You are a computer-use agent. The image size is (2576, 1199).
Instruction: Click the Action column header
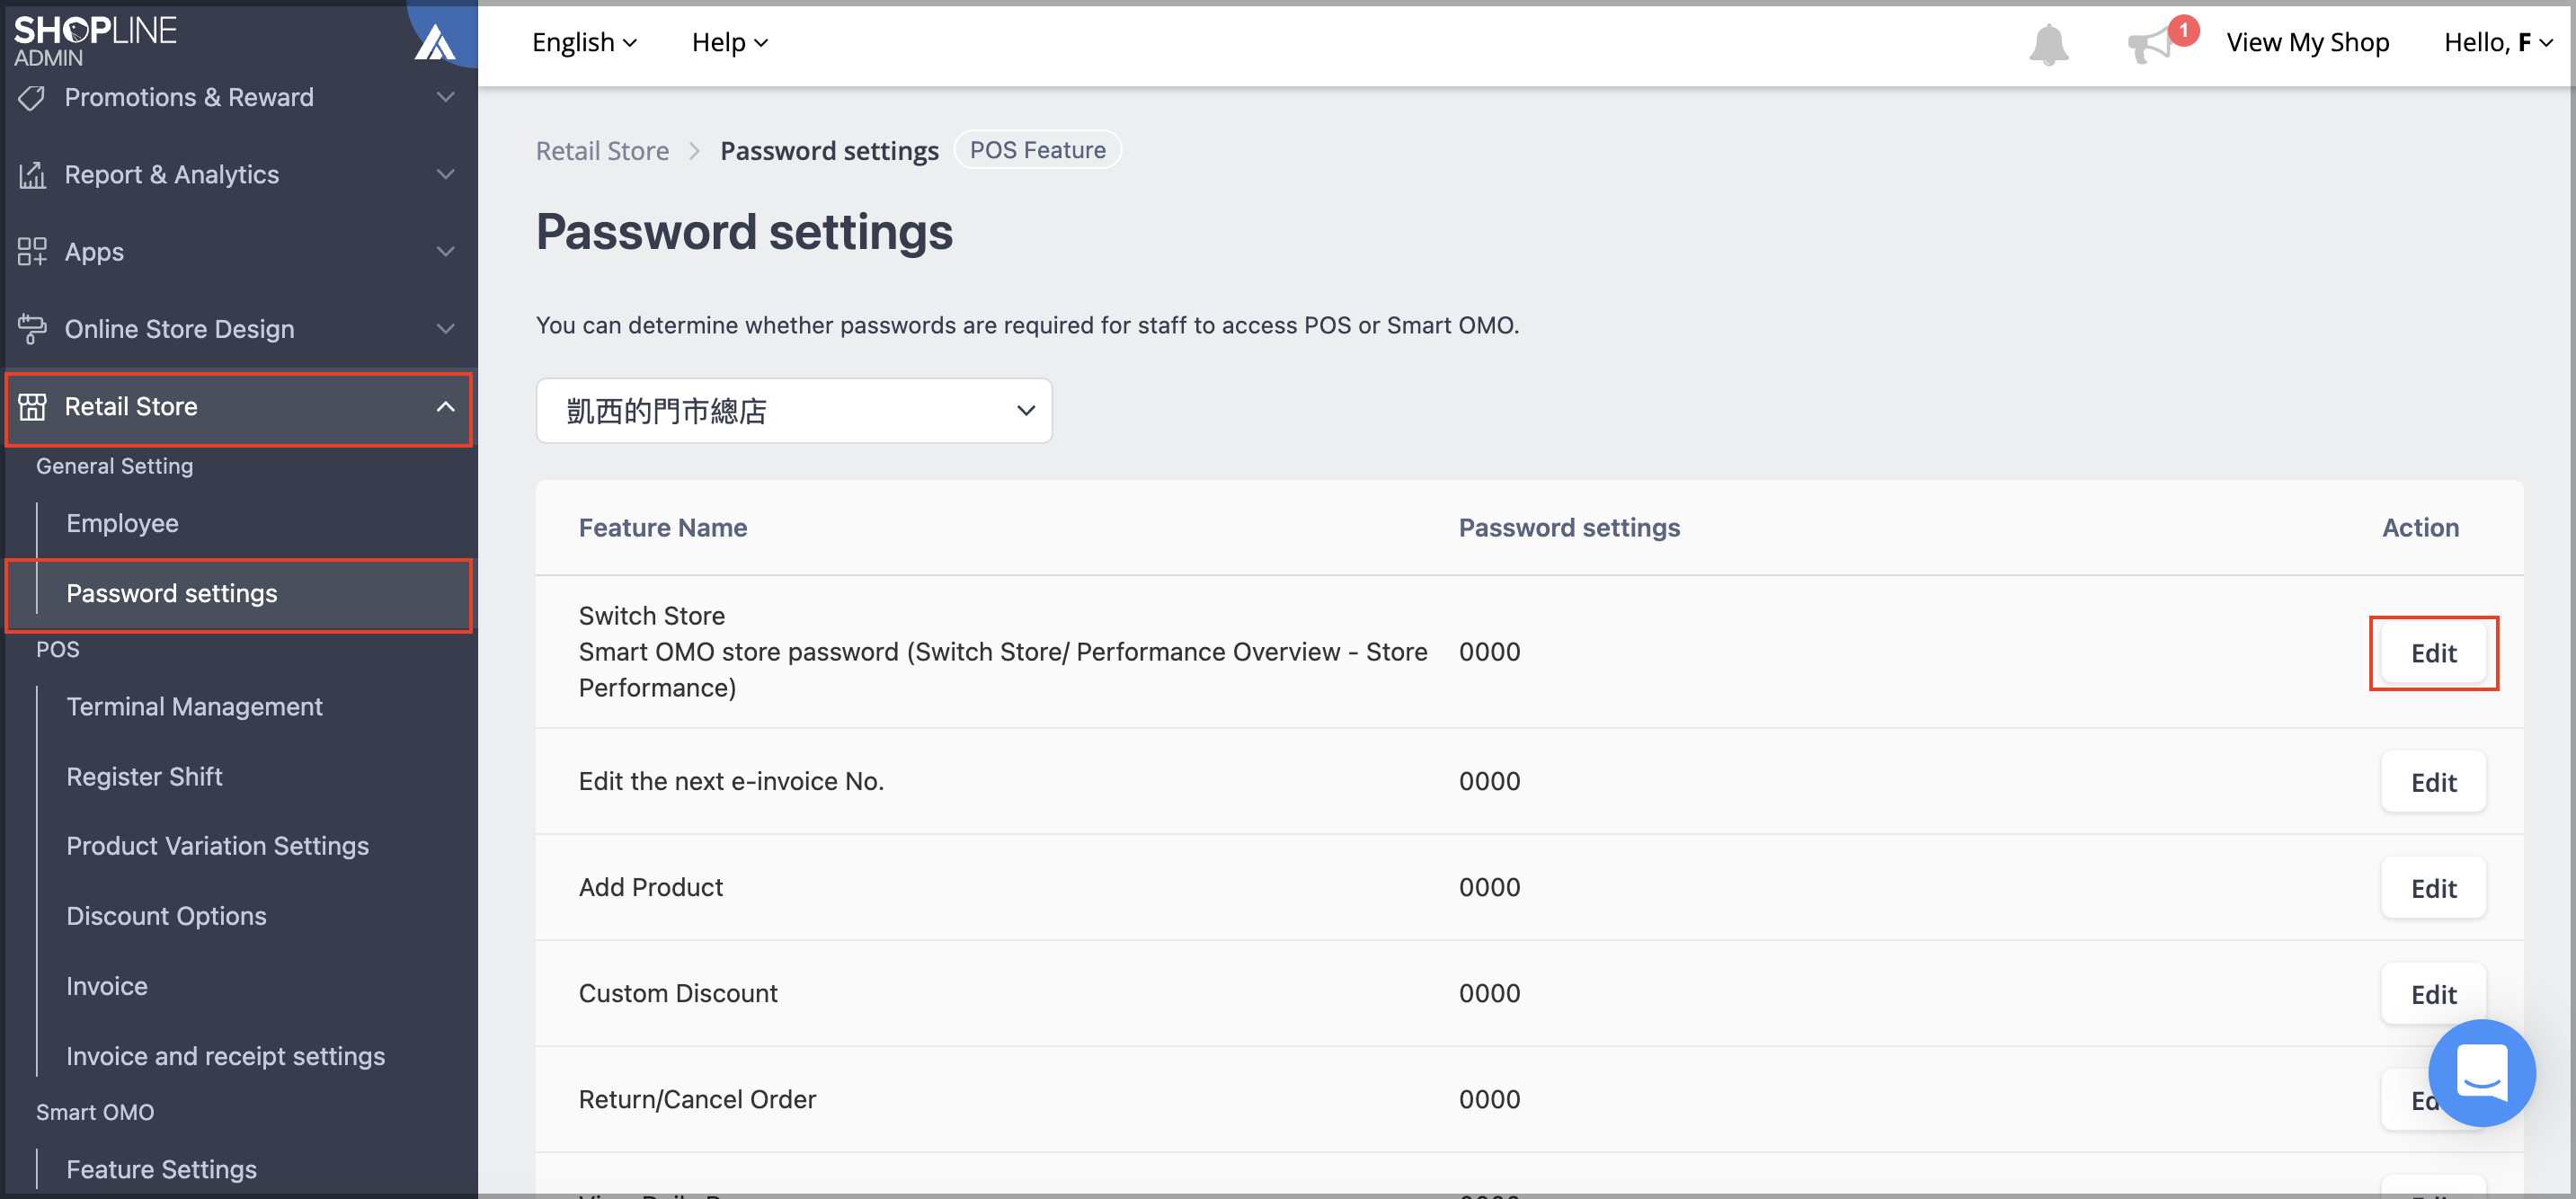coord(2420,527)
